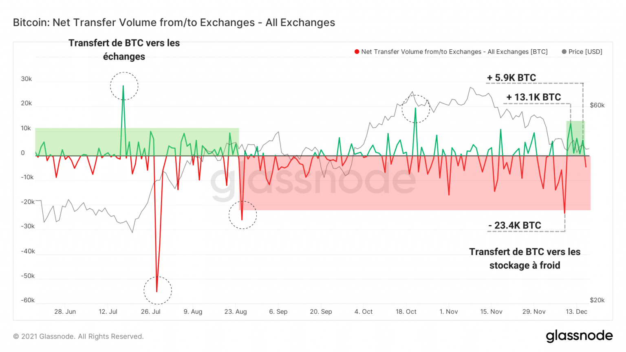Image resolution: width=626 pixels, height=352 pixels.
Task: Click the 'Transfert de BTC vers les échanges' label
Action: [124, 50]
